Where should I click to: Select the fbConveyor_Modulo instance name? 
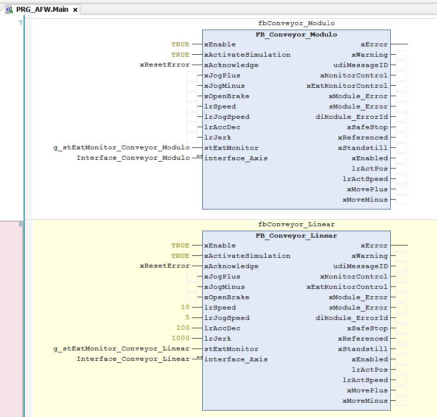pyautogui.click(x=296, y=23)
